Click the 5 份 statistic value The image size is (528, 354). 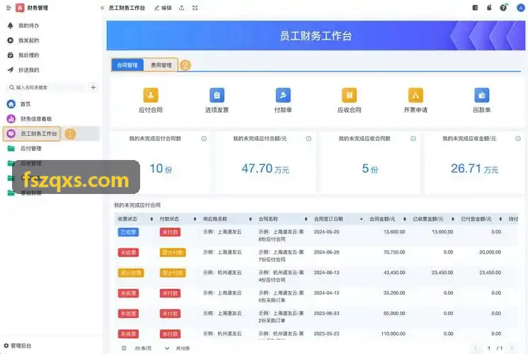pyautogui.click(x=369, y=169)
